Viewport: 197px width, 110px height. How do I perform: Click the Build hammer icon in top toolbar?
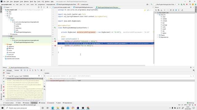(151, 4)
